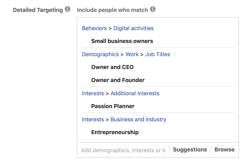248x163 pixels.
Task: Click info icon beside Include people who match
Action: [153, 9]
